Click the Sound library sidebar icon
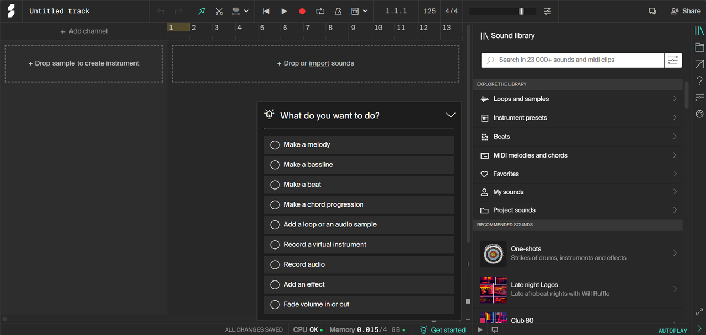 point(699,31)
